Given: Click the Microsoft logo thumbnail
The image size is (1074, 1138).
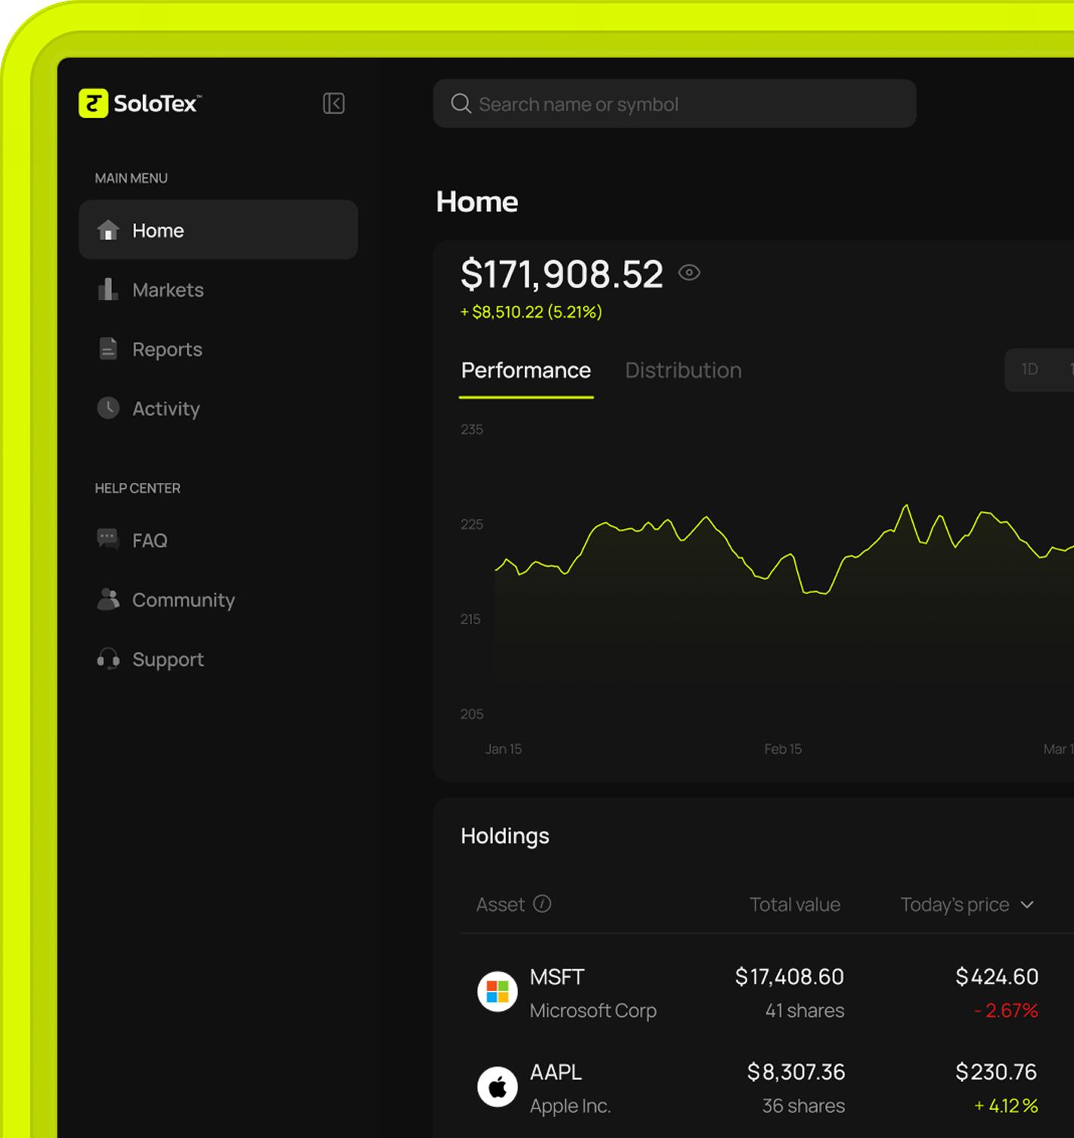Looking at the screenshot, I should 497,992.
